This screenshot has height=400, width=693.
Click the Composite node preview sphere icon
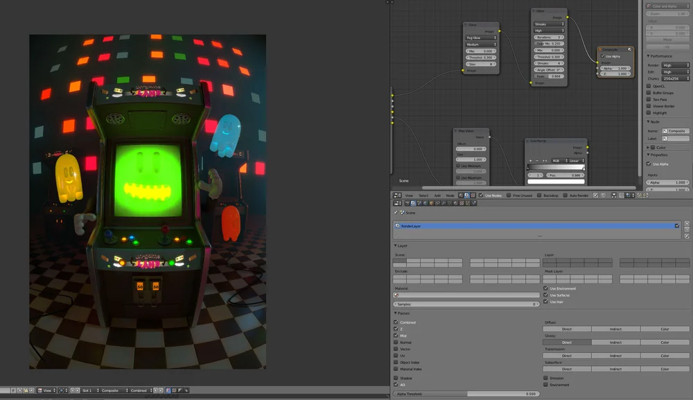point(629,49)
